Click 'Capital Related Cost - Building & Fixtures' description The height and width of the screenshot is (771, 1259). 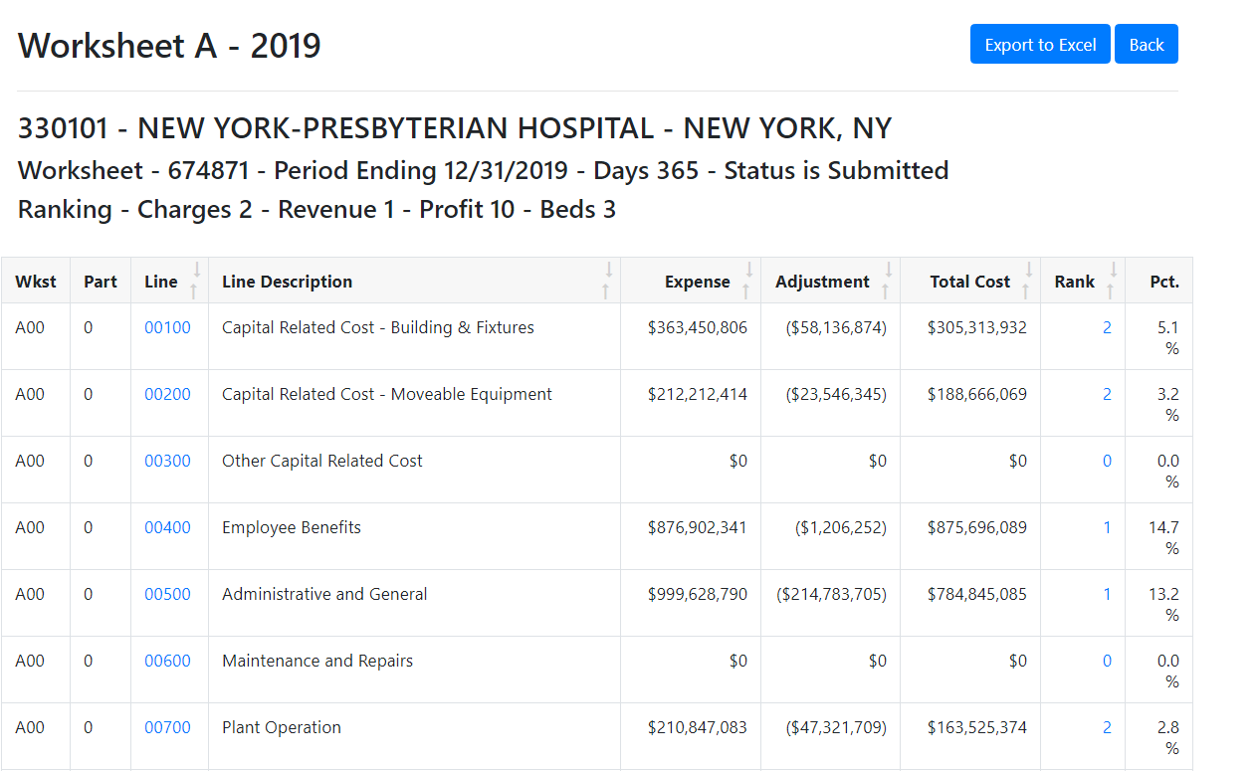click(378, 327)
